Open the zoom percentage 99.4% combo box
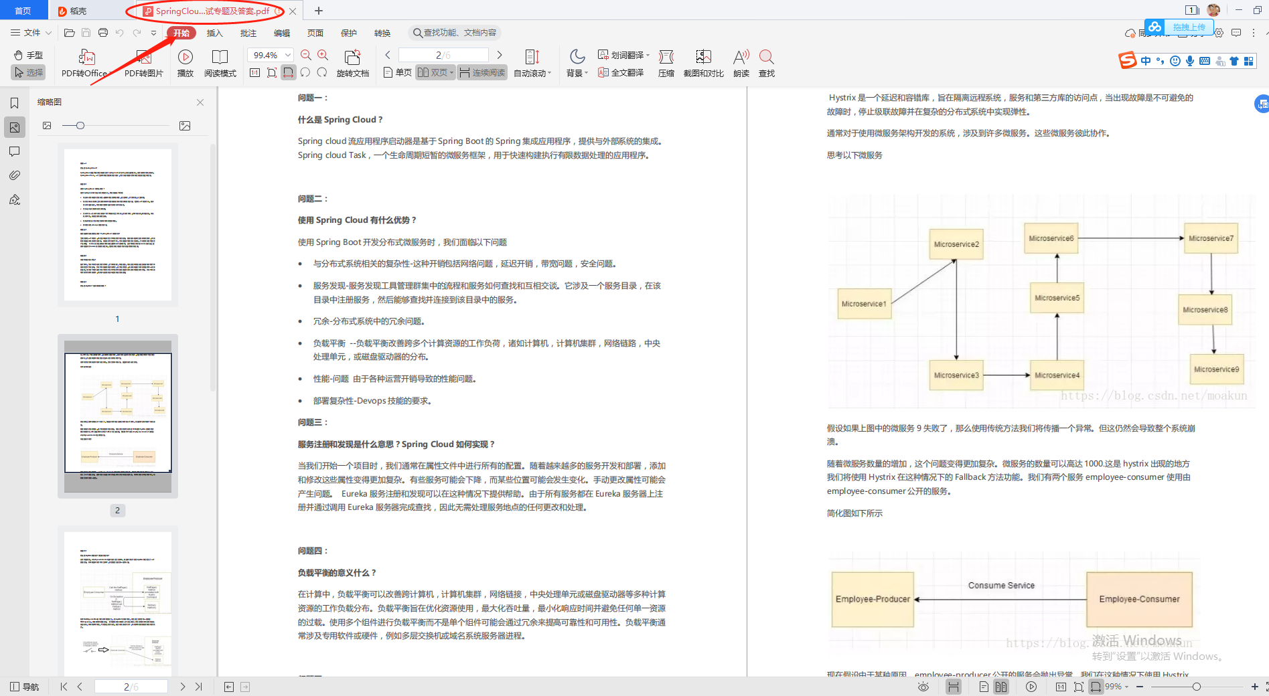The height and width of the screenshot is (696, 1269). pyautogui.click(x=271, y=55)
